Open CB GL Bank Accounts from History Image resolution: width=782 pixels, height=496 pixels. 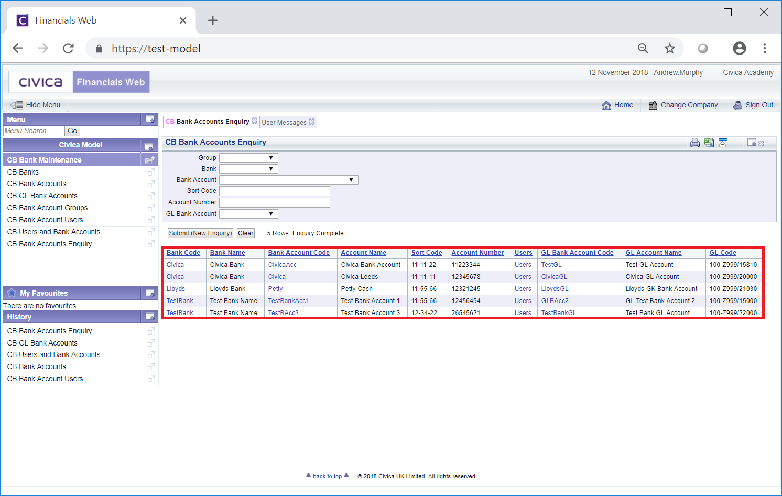(x=42, y=343)
